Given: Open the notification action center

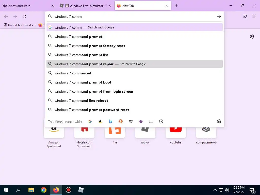Looking at the screenshot, I should tap(252, 190).
